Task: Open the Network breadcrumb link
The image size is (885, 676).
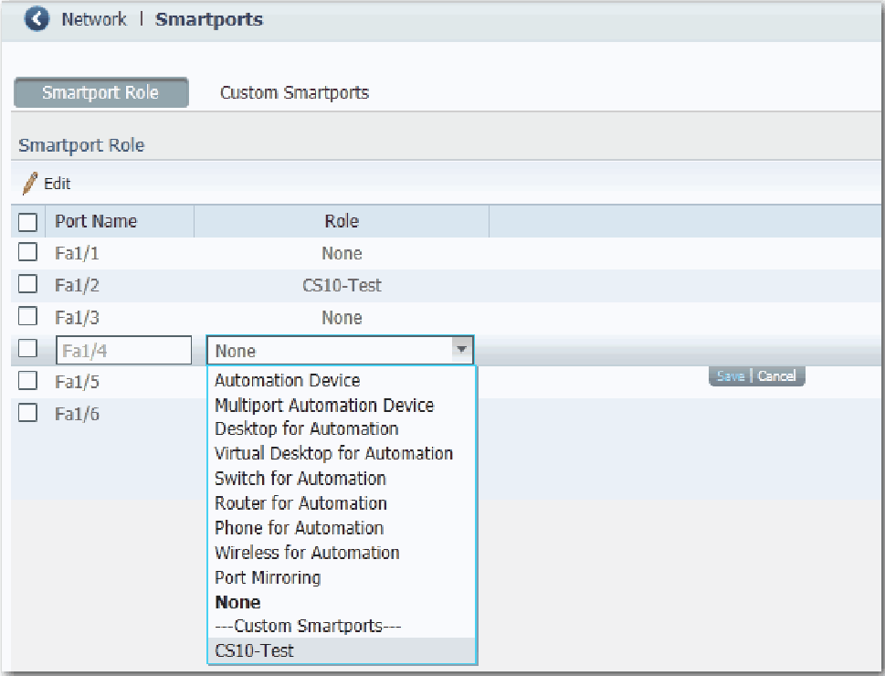Action: tap(94, 20)
